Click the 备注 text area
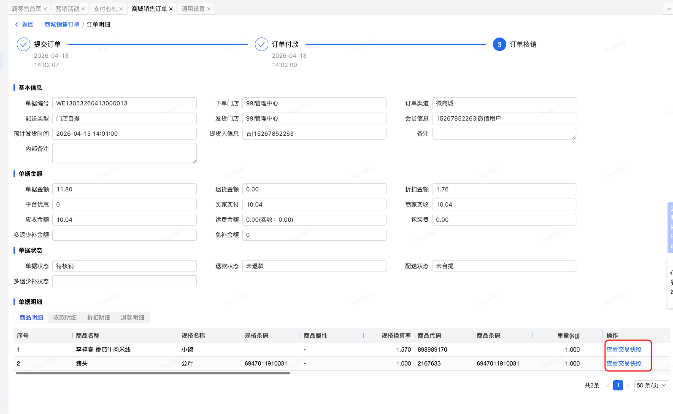The image size is (673, 414). [504, 134]
